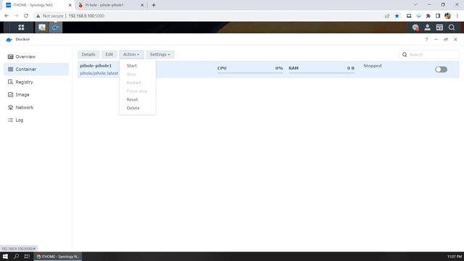This screenshot has height=261, width=464.
Task: Click the ITHOME Synology taskbar window button
Action: click(x=58, y=257)
